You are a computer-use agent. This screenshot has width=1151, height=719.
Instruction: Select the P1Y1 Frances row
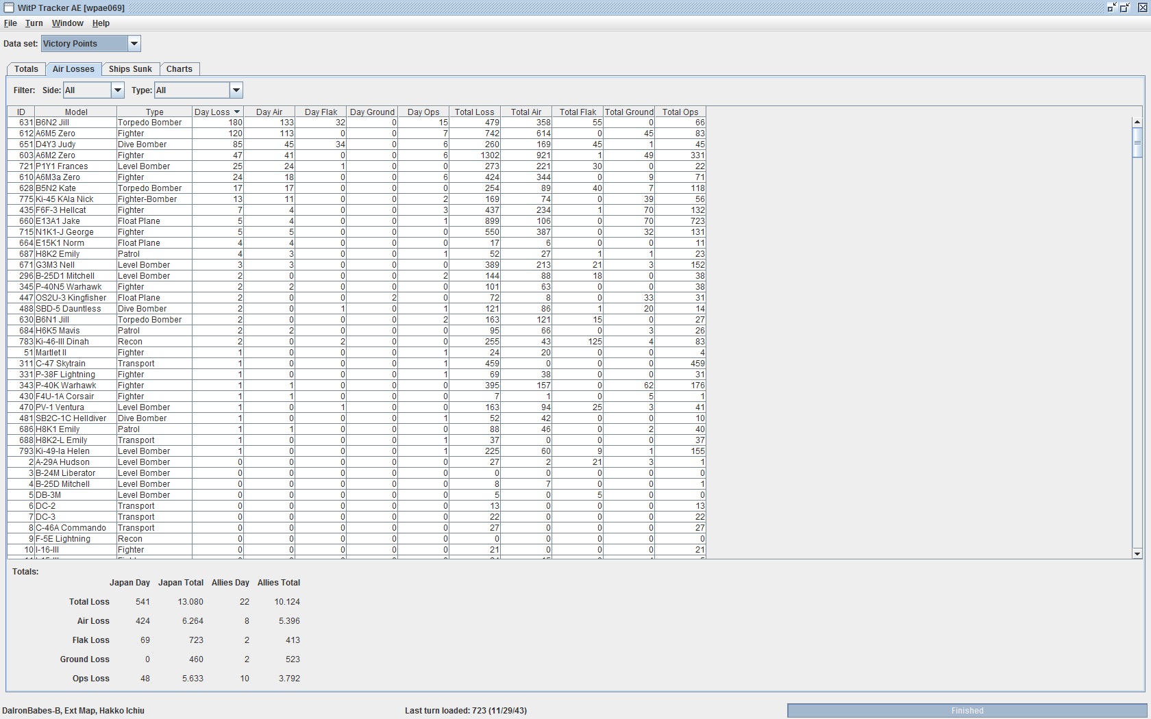(x=356, y=166)
